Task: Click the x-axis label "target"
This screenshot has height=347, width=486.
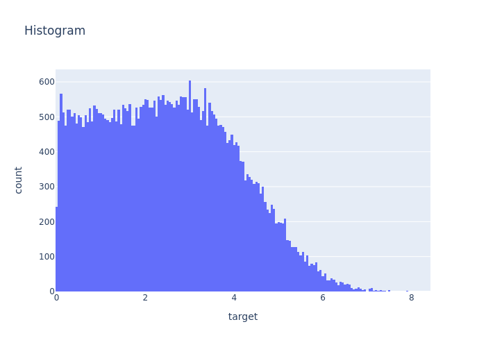Action: pyautogui.click(x=242, y=317)
